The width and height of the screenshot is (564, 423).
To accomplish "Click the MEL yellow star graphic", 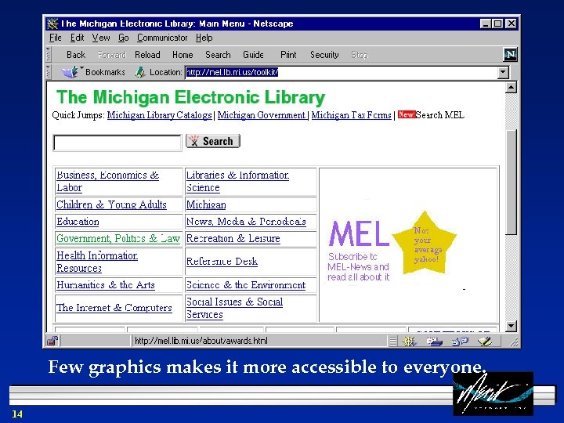I will point(425,243).
